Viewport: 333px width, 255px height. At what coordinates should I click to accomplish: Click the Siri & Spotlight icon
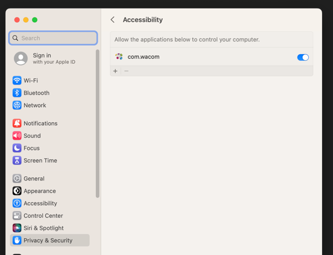coord(17,228)
